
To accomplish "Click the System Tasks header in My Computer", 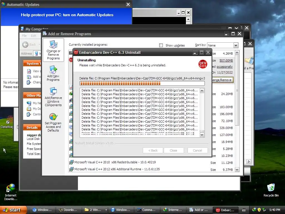I will tap(32, 63).
